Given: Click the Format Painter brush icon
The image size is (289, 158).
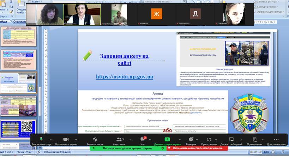Looking at the screenshot, I should [x=11, y=12].
